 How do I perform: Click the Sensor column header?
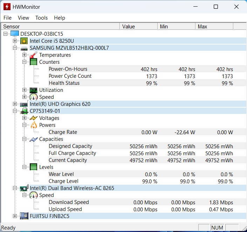point(60,27)
